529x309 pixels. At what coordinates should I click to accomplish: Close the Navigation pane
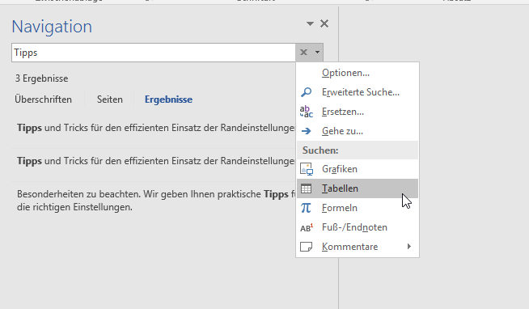(324, 23)
